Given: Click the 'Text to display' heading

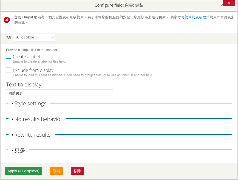Looking at the screenshot, I should 24,85.
